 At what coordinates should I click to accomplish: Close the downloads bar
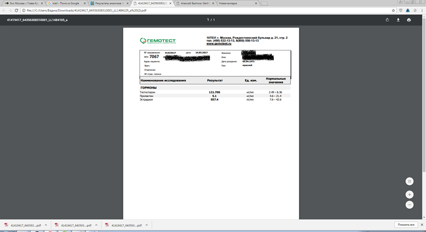[421, 225]
